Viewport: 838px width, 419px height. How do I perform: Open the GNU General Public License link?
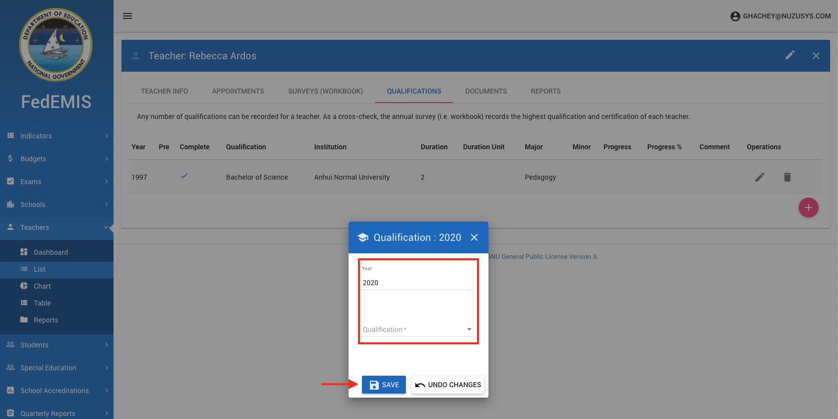point(543,257)
